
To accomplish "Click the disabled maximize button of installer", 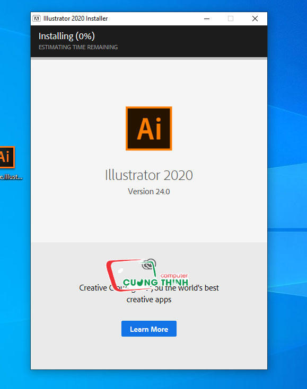I will point(231,19).
